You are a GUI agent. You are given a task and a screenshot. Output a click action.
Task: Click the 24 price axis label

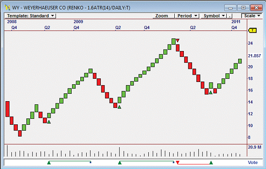click(250, 43)
